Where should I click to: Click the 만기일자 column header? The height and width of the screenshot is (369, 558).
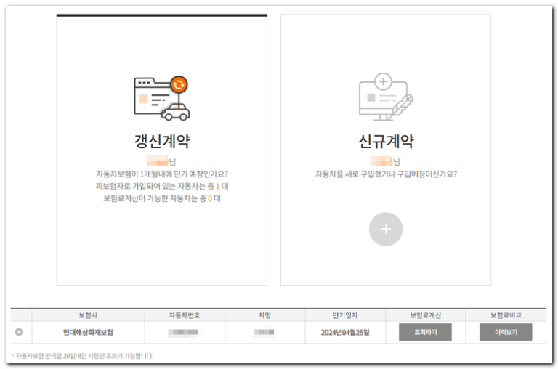(x=344, y=315)
